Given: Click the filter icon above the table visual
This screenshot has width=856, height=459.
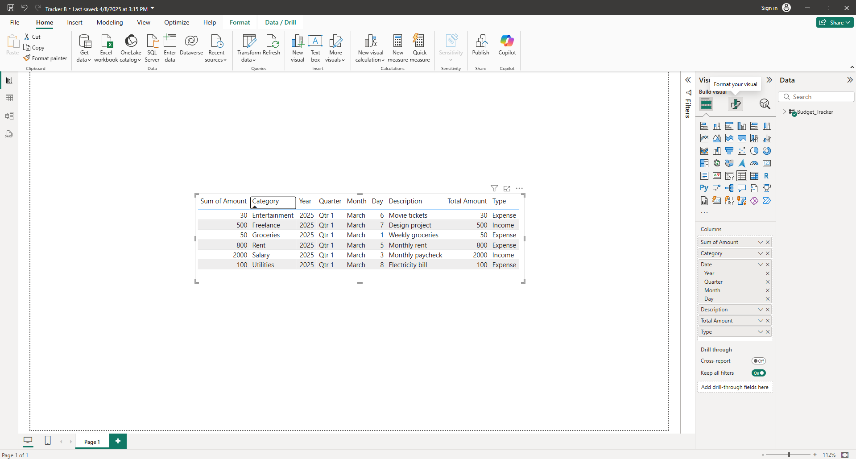Looking at the screenshot, I should point(494,188).
